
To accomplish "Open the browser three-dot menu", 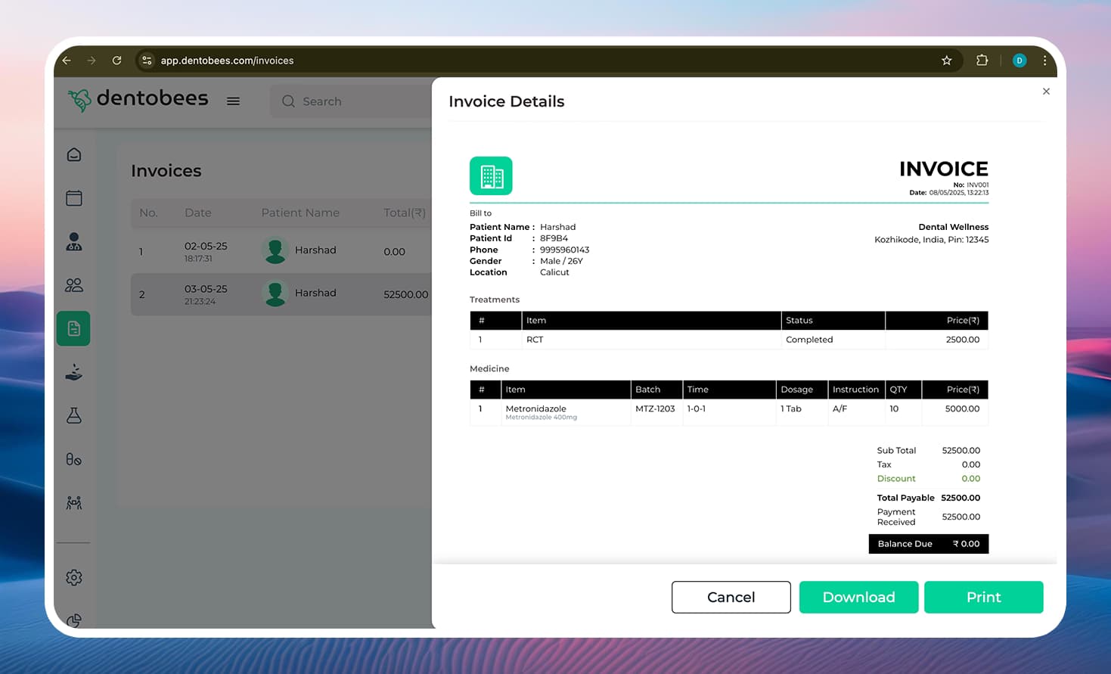I will (x=1044, y=61).
